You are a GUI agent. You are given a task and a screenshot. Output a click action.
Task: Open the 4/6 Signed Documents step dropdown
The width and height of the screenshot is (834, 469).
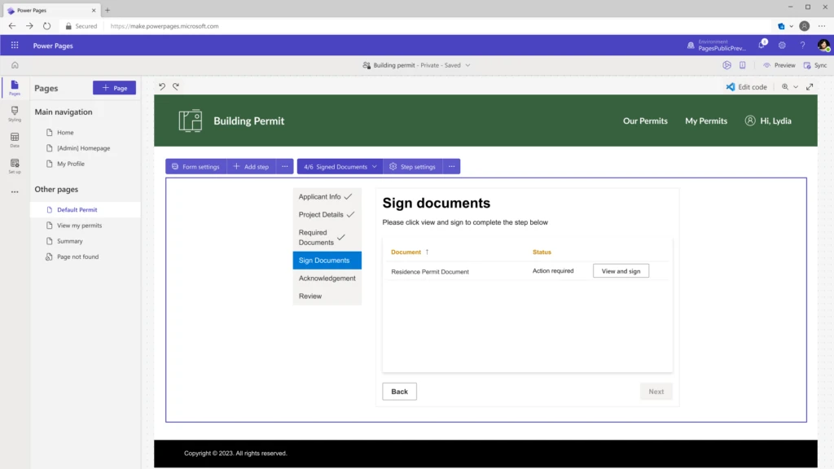[340, 165]
